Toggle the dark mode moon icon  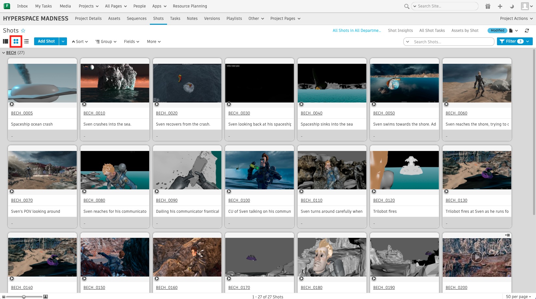[512, 6]
